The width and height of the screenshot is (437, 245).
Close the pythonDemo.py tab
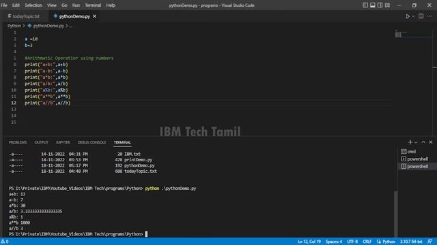pos(95,16)
